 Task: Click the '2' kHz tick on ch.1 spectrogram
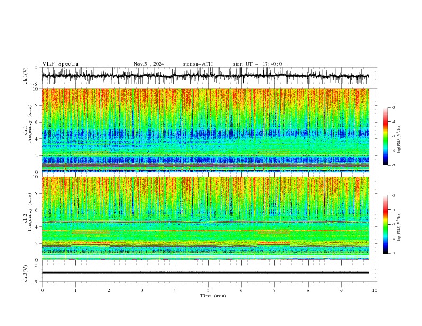[x=37, y=156]
